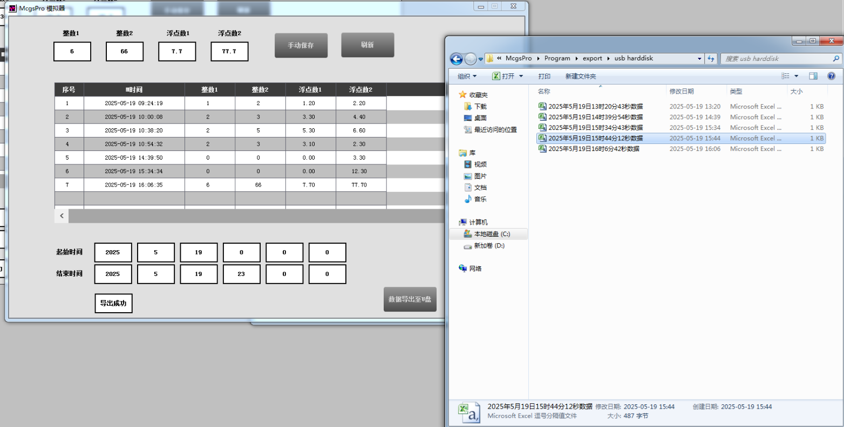Click the 时间 column header in table
The height and width of the screenshot is (427, 844).
click(134, 90)
